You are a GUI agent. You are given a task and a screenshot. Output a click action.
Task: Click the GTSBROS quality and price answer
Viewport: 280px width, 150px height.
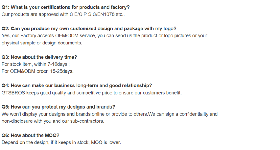[x=92, y=93]
